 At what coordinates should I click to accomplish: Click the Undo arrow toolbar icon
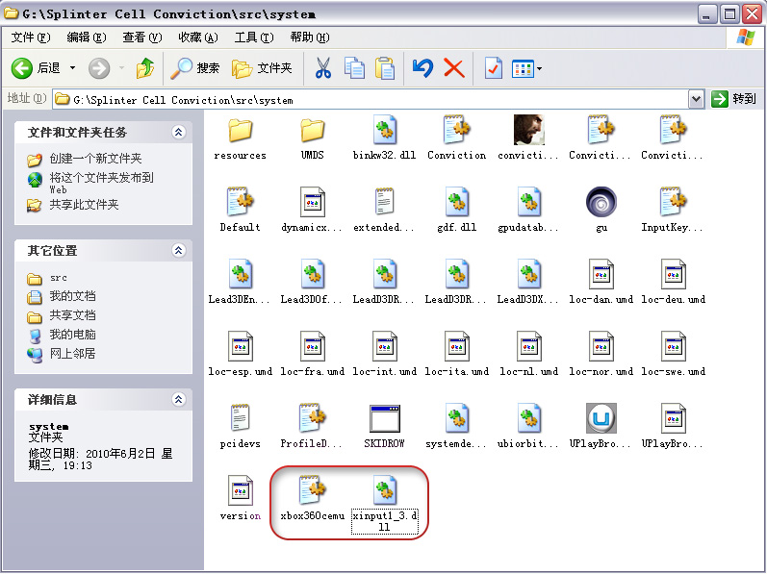click(422, 68)
